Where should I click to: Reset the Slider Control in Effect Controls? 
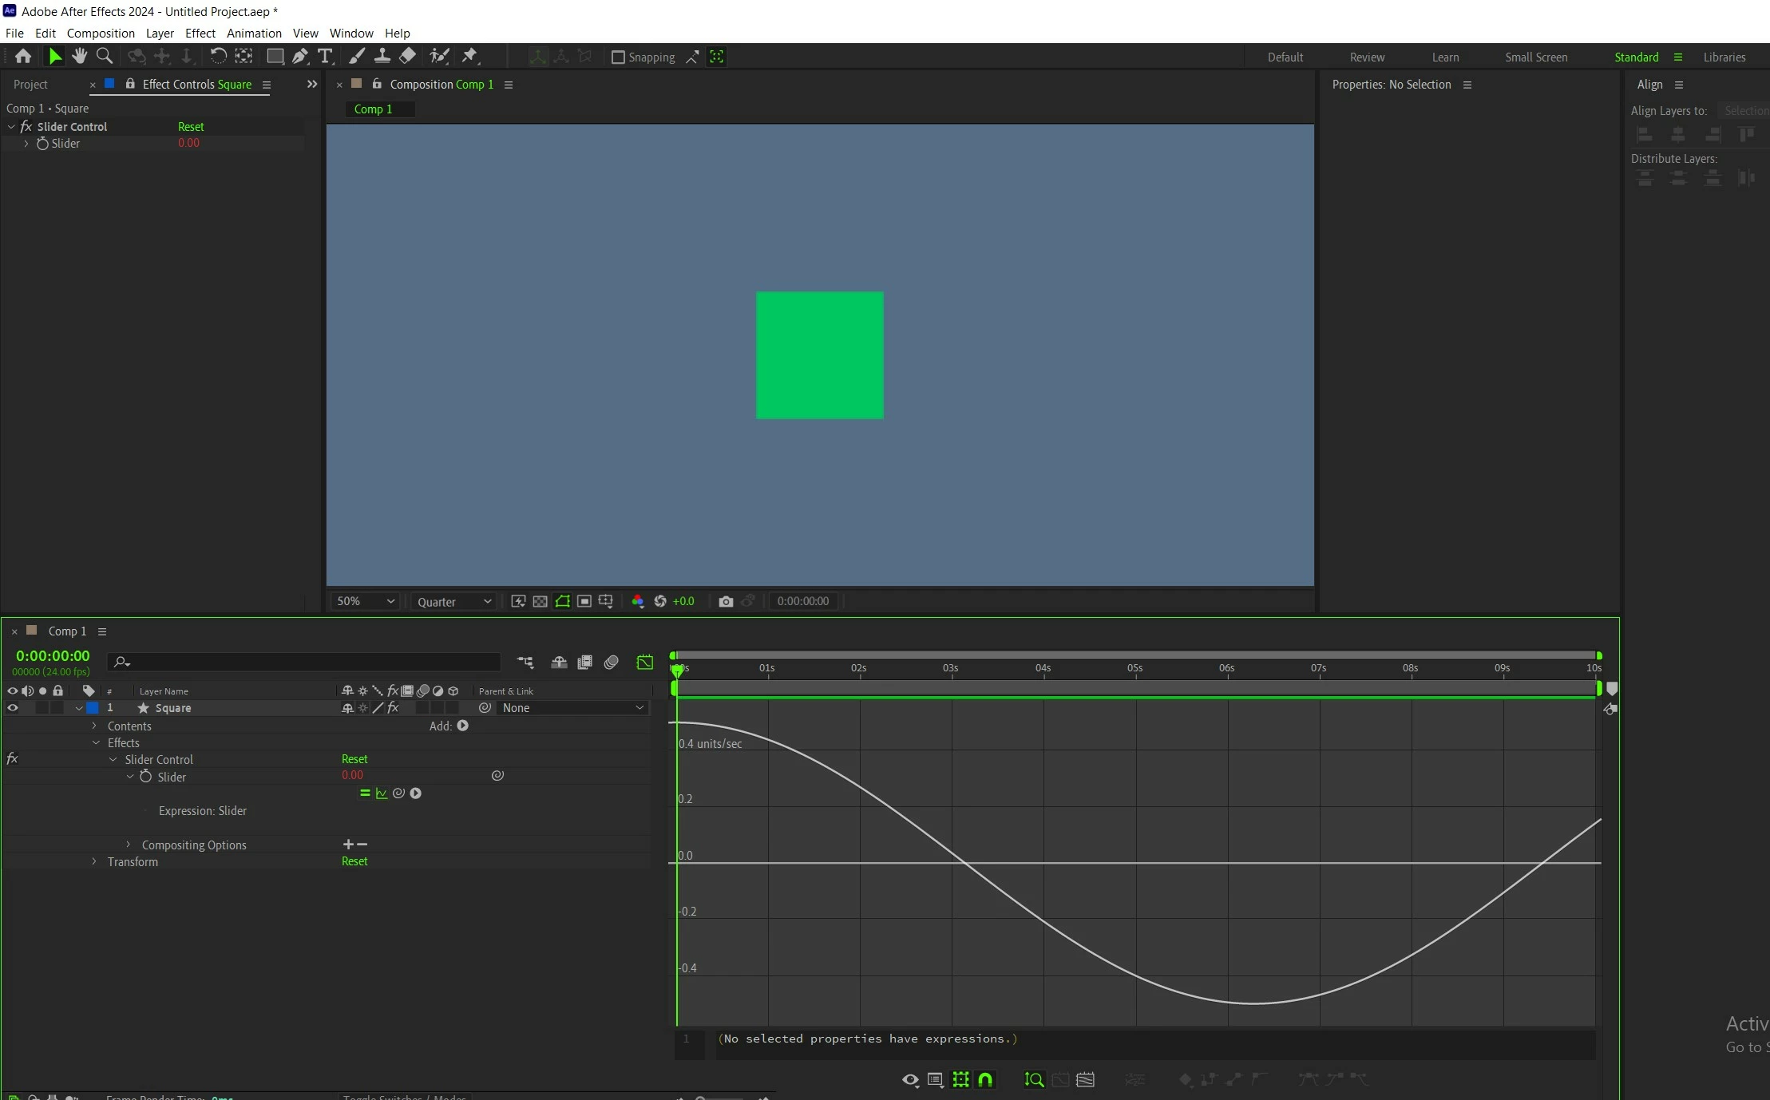(x=191, y=127)
